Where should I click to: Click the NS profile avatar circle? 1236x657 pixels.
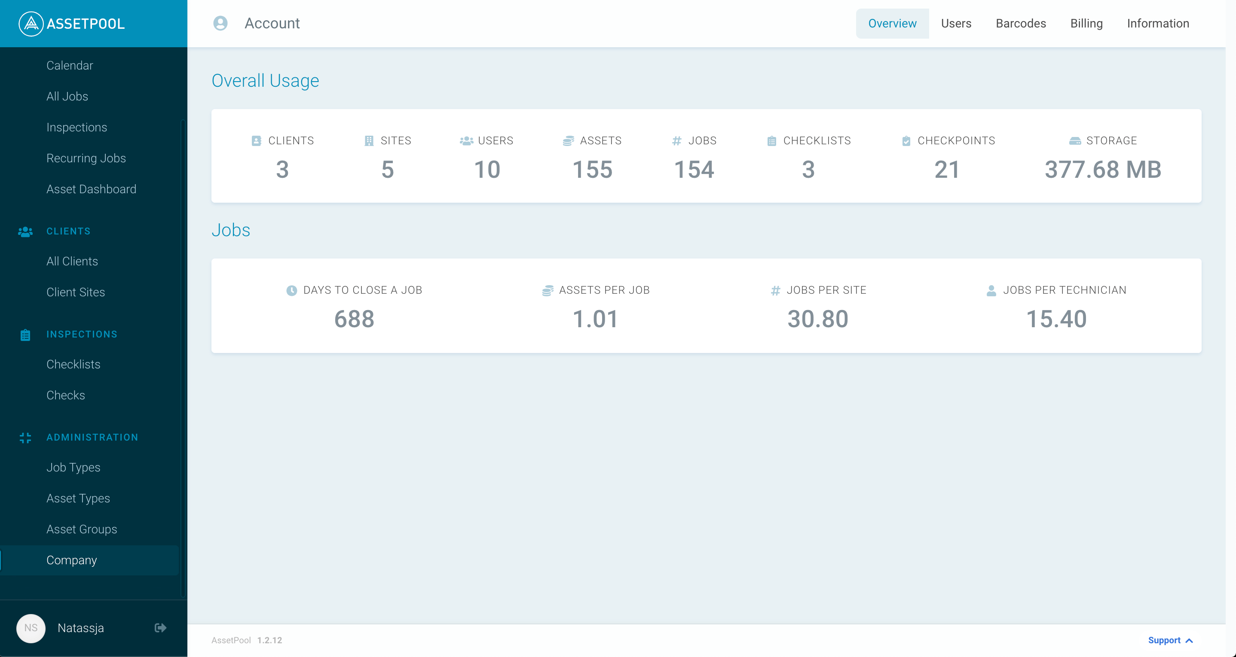click(31, 628)
